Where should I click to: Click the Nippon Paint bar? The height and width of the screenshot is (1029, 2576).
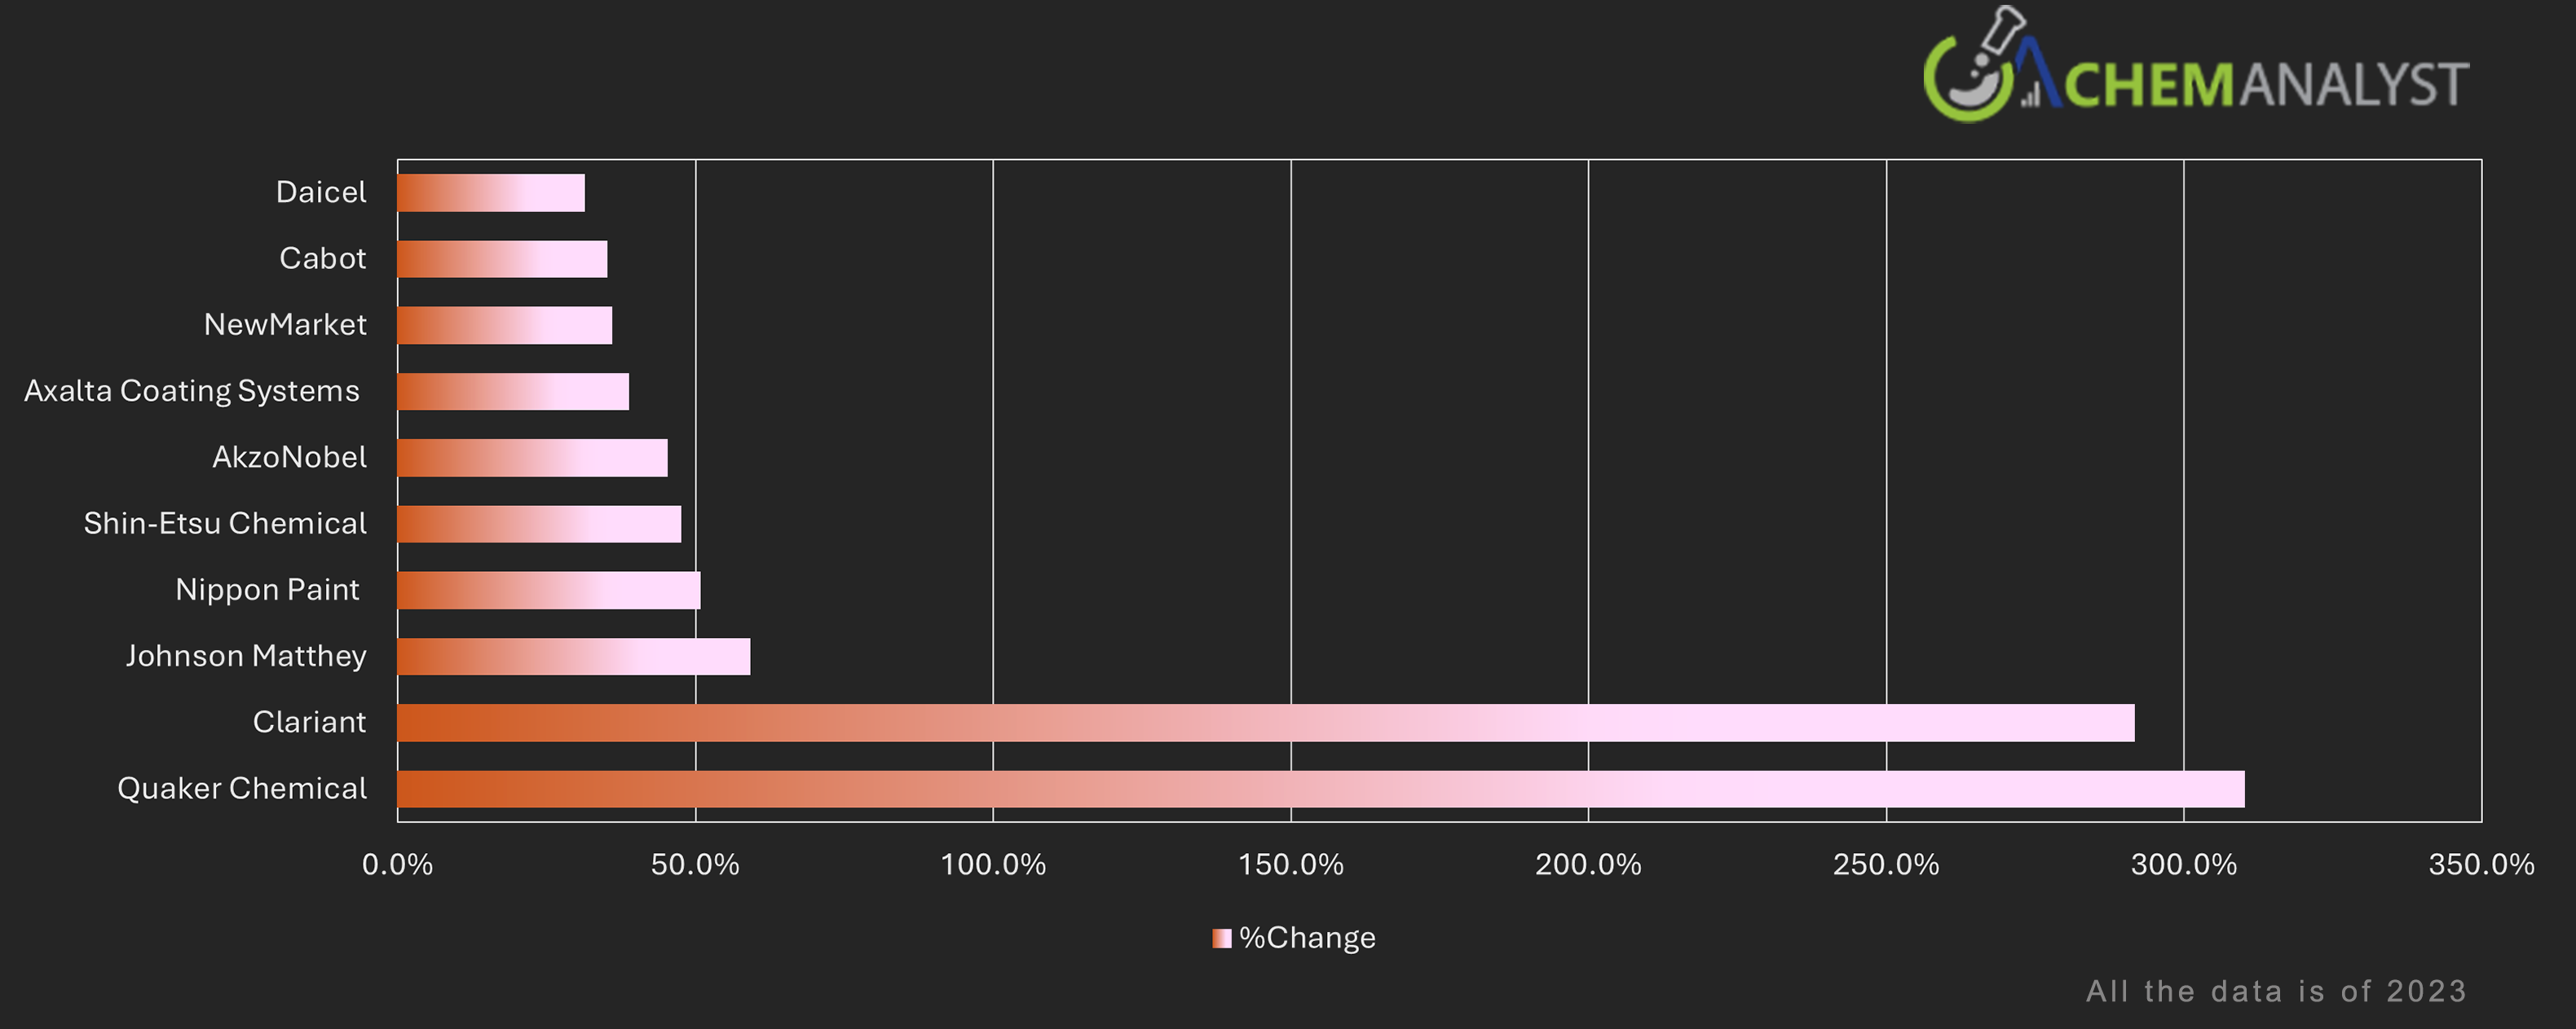tap(548, 591)
